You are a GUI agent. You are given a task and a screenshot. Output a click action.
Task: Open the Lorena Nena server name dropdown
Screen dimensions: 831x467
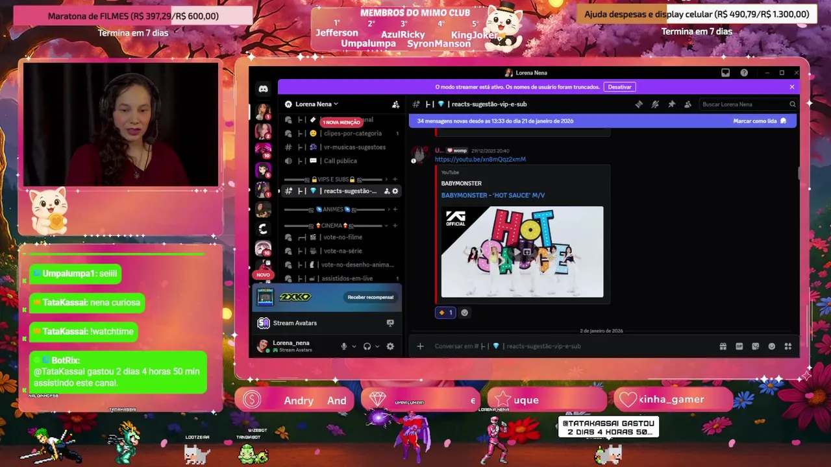[317, 104]
